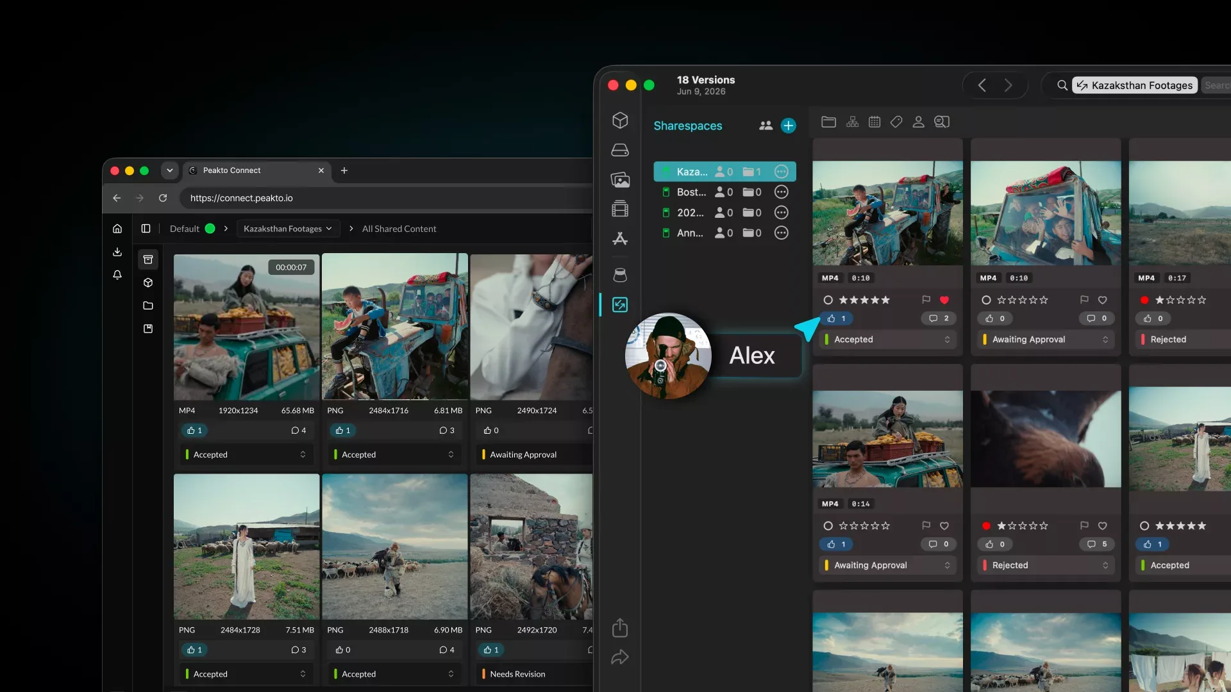
Task: Open comments on the Rejected eagle clip
Action: [1097, 545]
